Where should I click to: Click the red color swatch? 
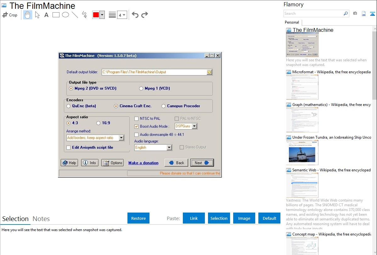click(96, 15)
